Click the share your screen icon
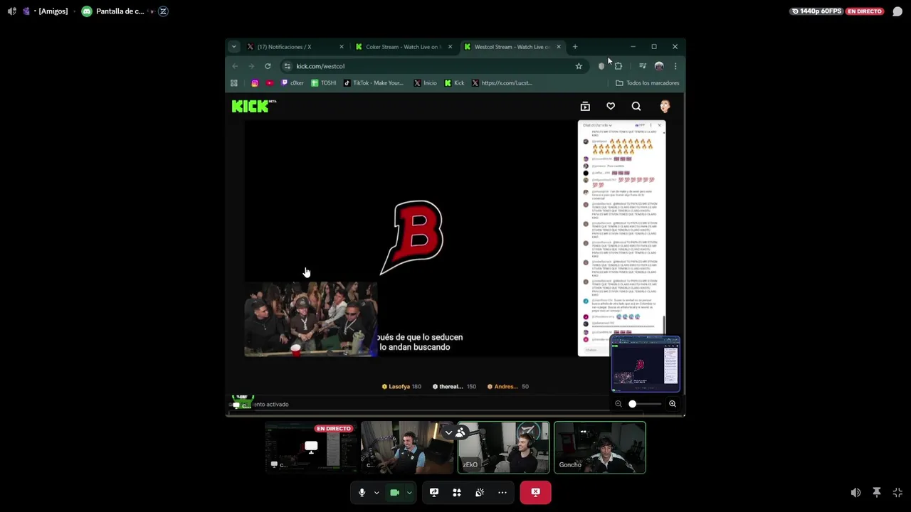 click(434, 492)
